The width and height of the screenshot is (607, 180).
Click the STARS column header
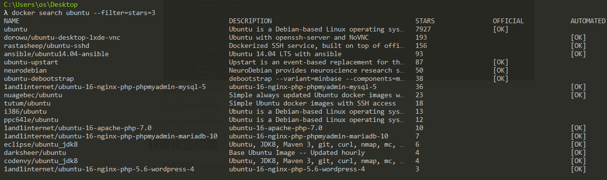pos(425,21)
